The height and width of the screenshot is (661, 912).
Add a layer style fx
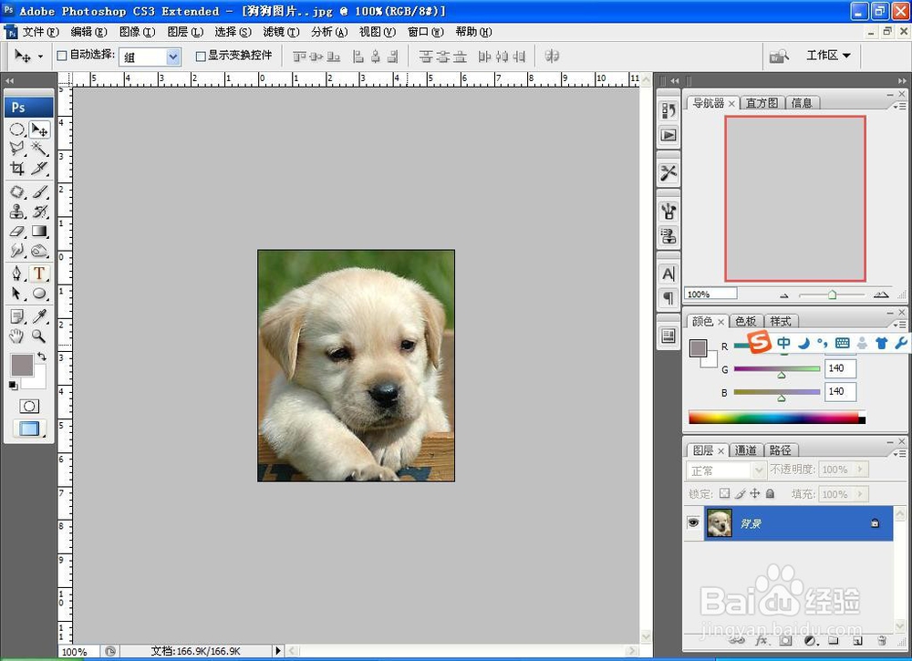(761, 641)
